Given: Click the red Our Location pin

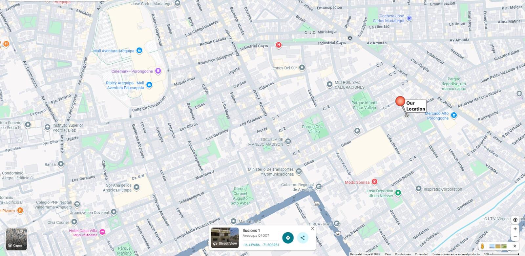Looking at the screenshot, I should [400, 102].
